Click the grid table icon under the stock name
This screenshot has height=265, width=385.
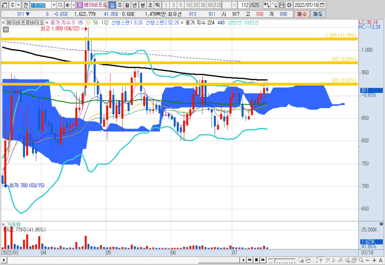point(6,30)
